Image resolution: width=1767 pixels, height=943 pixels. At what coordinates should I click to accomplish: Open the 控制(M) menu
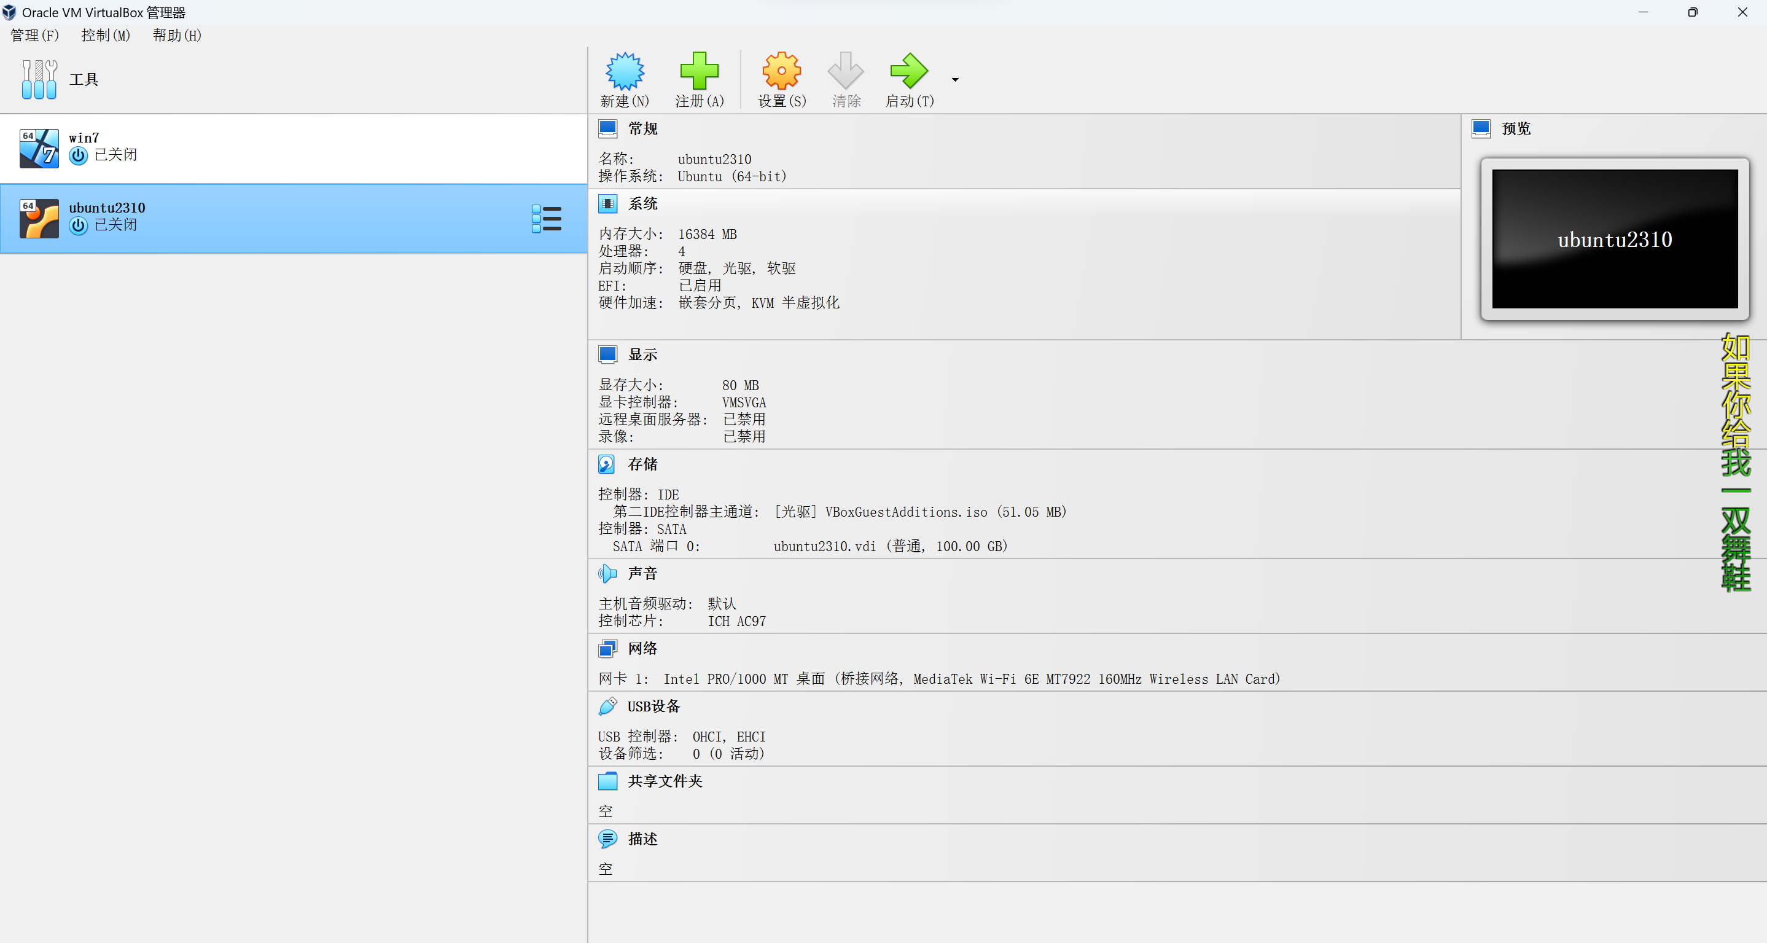(106, 35)
